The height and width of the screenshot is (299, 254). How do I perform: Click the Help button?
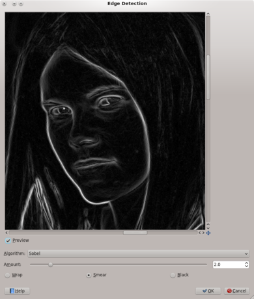click(17, 291)
